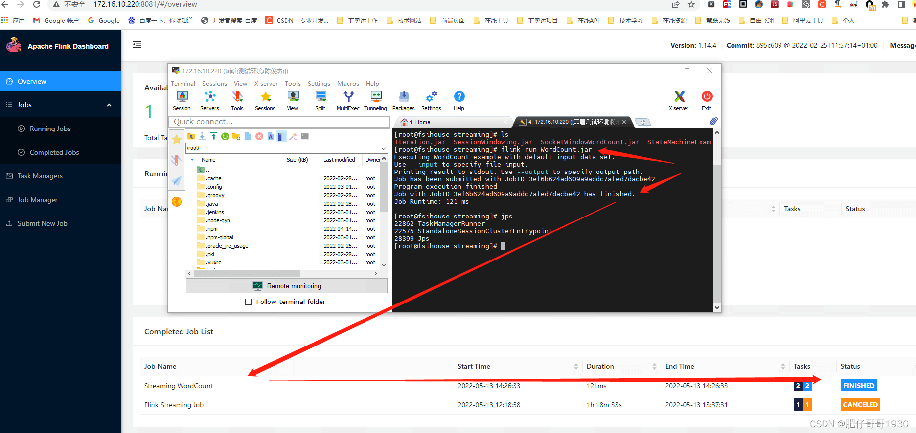
Task: Open the MobaXterm Servers tool
Action: tap(210, 101)
